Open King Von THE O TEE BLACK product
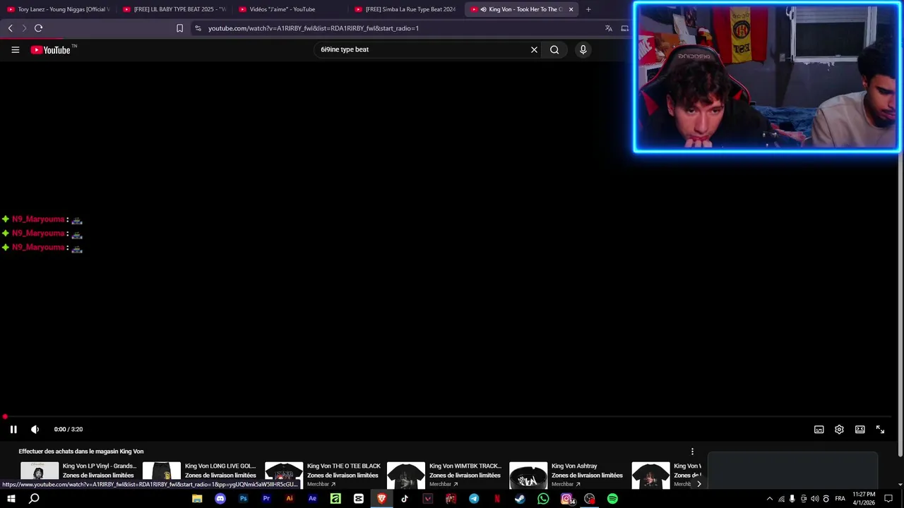904x508 pixels. (x=343, y=466)
